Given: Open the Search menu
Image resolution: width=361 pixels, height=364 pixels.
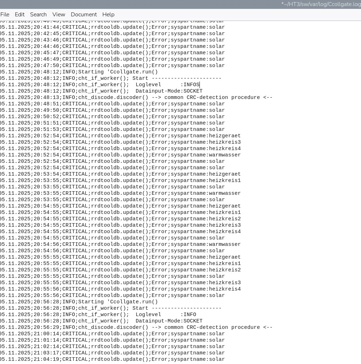Looking at the screenshot, I should (38, 15).
